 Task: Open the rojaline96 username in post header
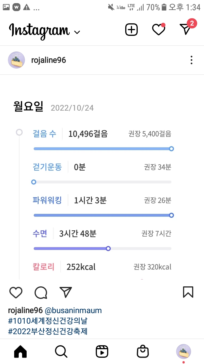pos(48,60)
